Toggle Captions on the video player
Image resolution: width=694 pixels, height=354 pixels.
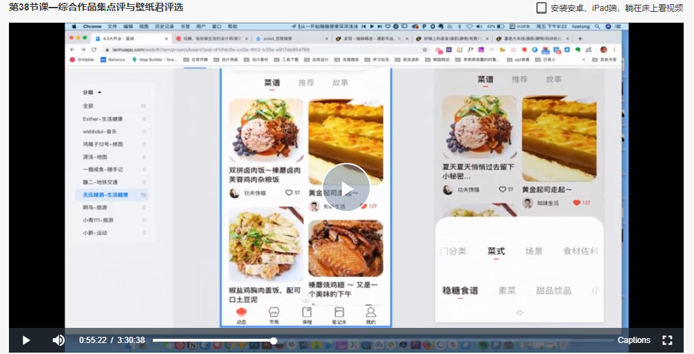click(634, 340)
